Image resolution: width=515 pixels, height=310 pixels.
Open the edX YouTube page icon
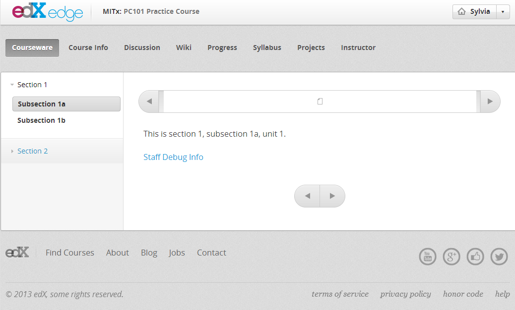pyautogui.click(x=428, y=257)
